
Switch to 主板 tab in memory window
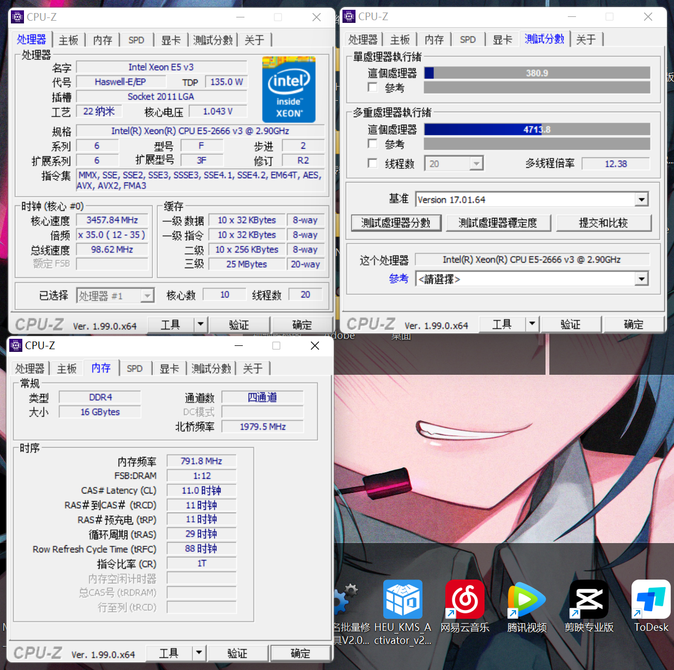point(67,369)
